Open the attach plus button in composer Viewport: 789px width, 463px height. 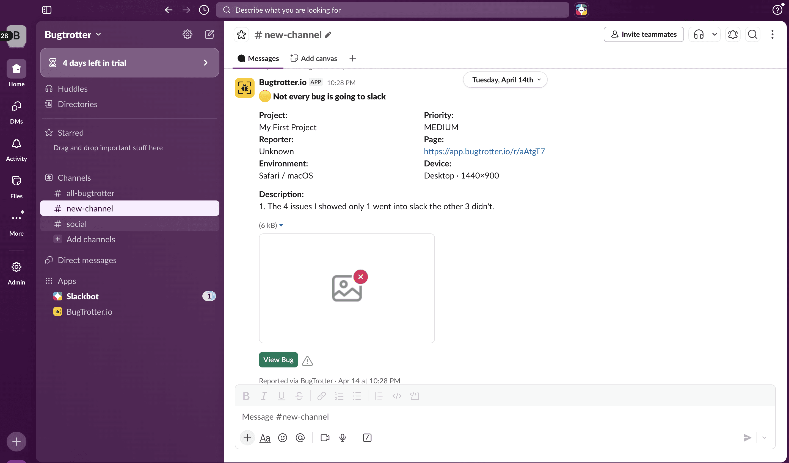(x=247, y=438)
